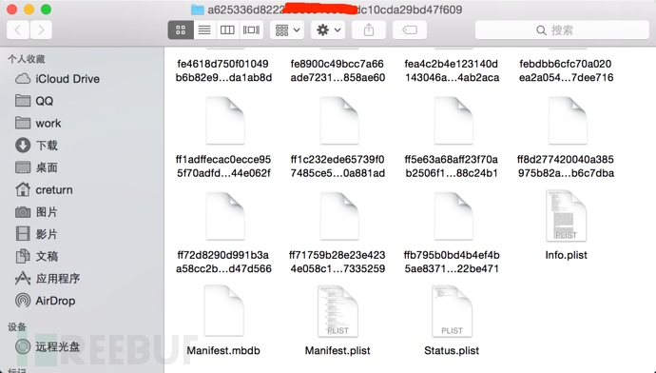Open 桌面 (Desktop) in the sidebar

tap(37, 167)
